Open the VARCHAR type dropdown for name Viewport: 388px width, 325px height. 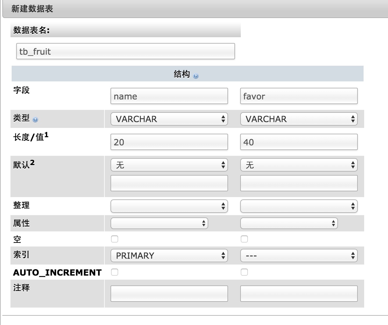(x=169, y=119)
